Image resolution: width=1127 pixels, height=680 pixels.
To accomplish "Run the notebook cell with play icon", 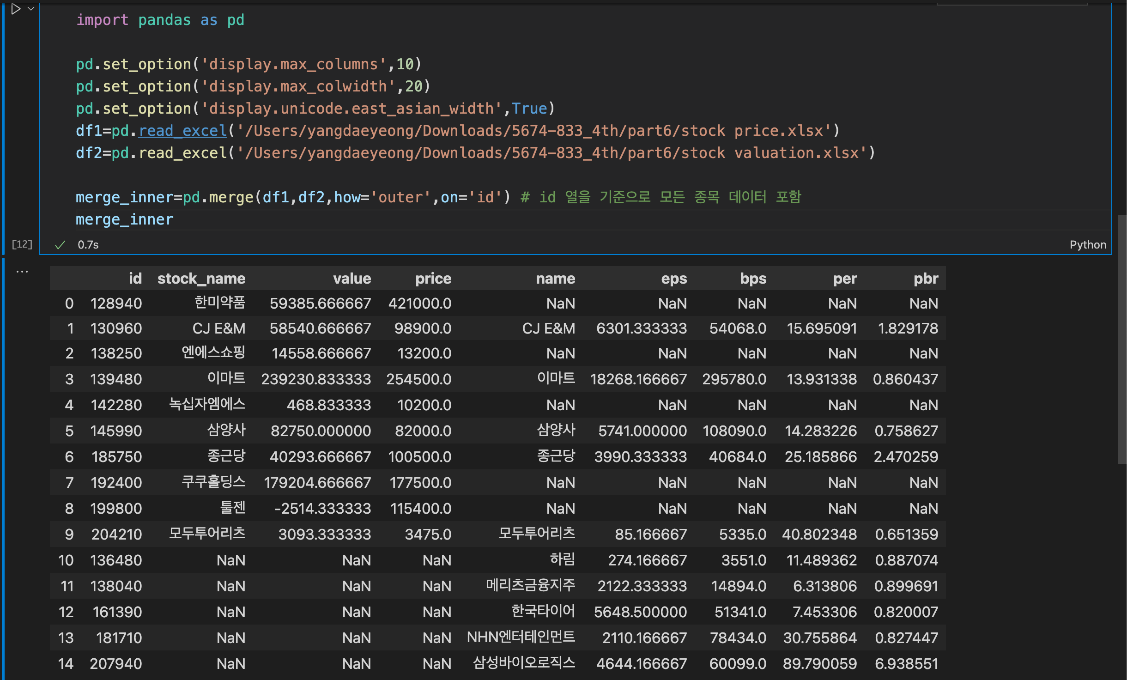I will (x=16, y=9).
